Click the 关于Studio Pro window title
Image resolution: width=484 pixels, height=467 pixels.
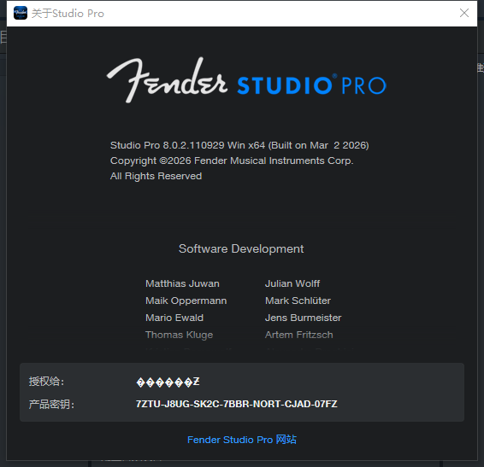point(68,14)
